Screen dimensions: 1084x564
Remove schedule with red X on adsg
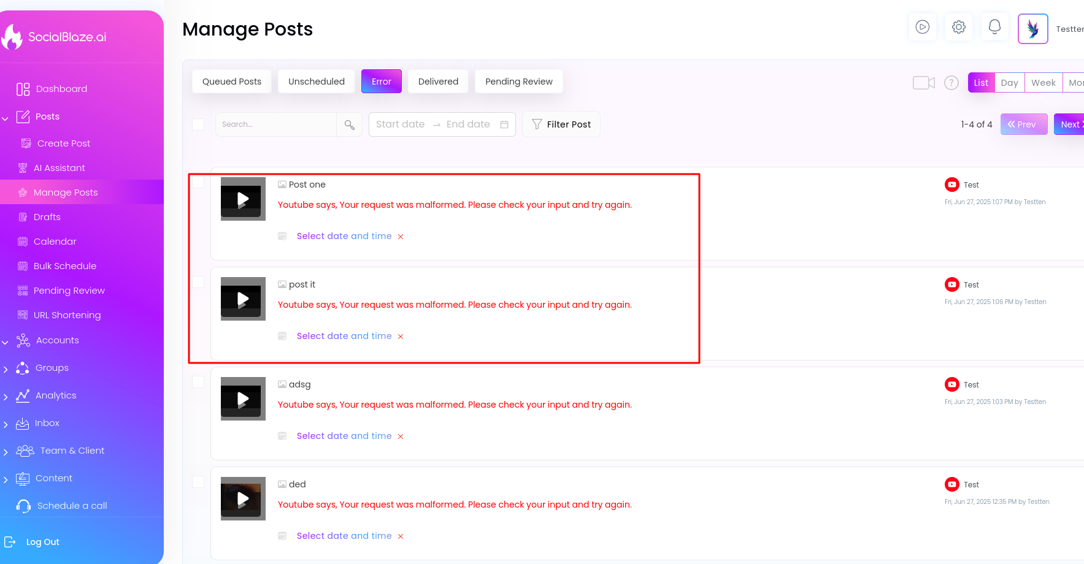pos(401,436)
